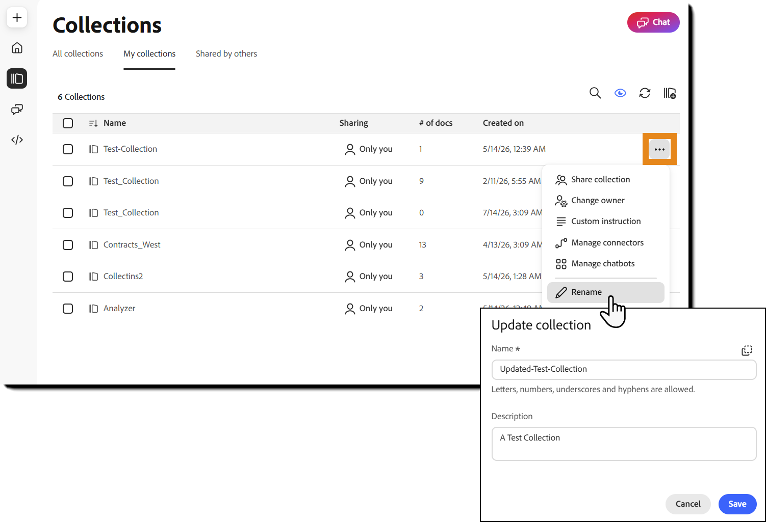Click the Sharing column header
This screenshot has width=766, height=522.
(354, 123)
